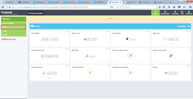Open chart for Water Level widget

(x=107, y=32)
